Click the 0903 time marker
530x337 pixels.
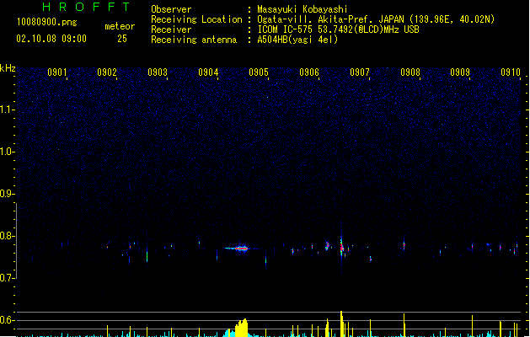click(x=158, y=72)
